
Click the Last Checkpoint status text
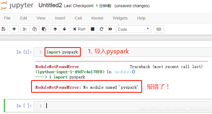tap(88, 6)
